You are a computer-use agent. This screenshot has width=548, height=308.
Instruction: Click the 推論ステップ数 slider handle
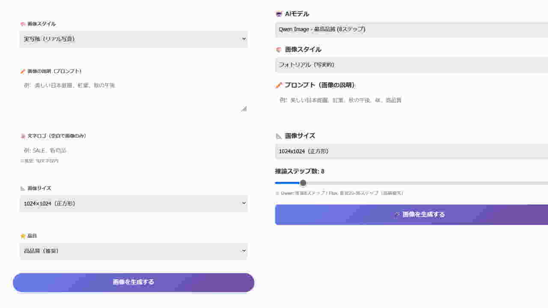coord(303,183)
